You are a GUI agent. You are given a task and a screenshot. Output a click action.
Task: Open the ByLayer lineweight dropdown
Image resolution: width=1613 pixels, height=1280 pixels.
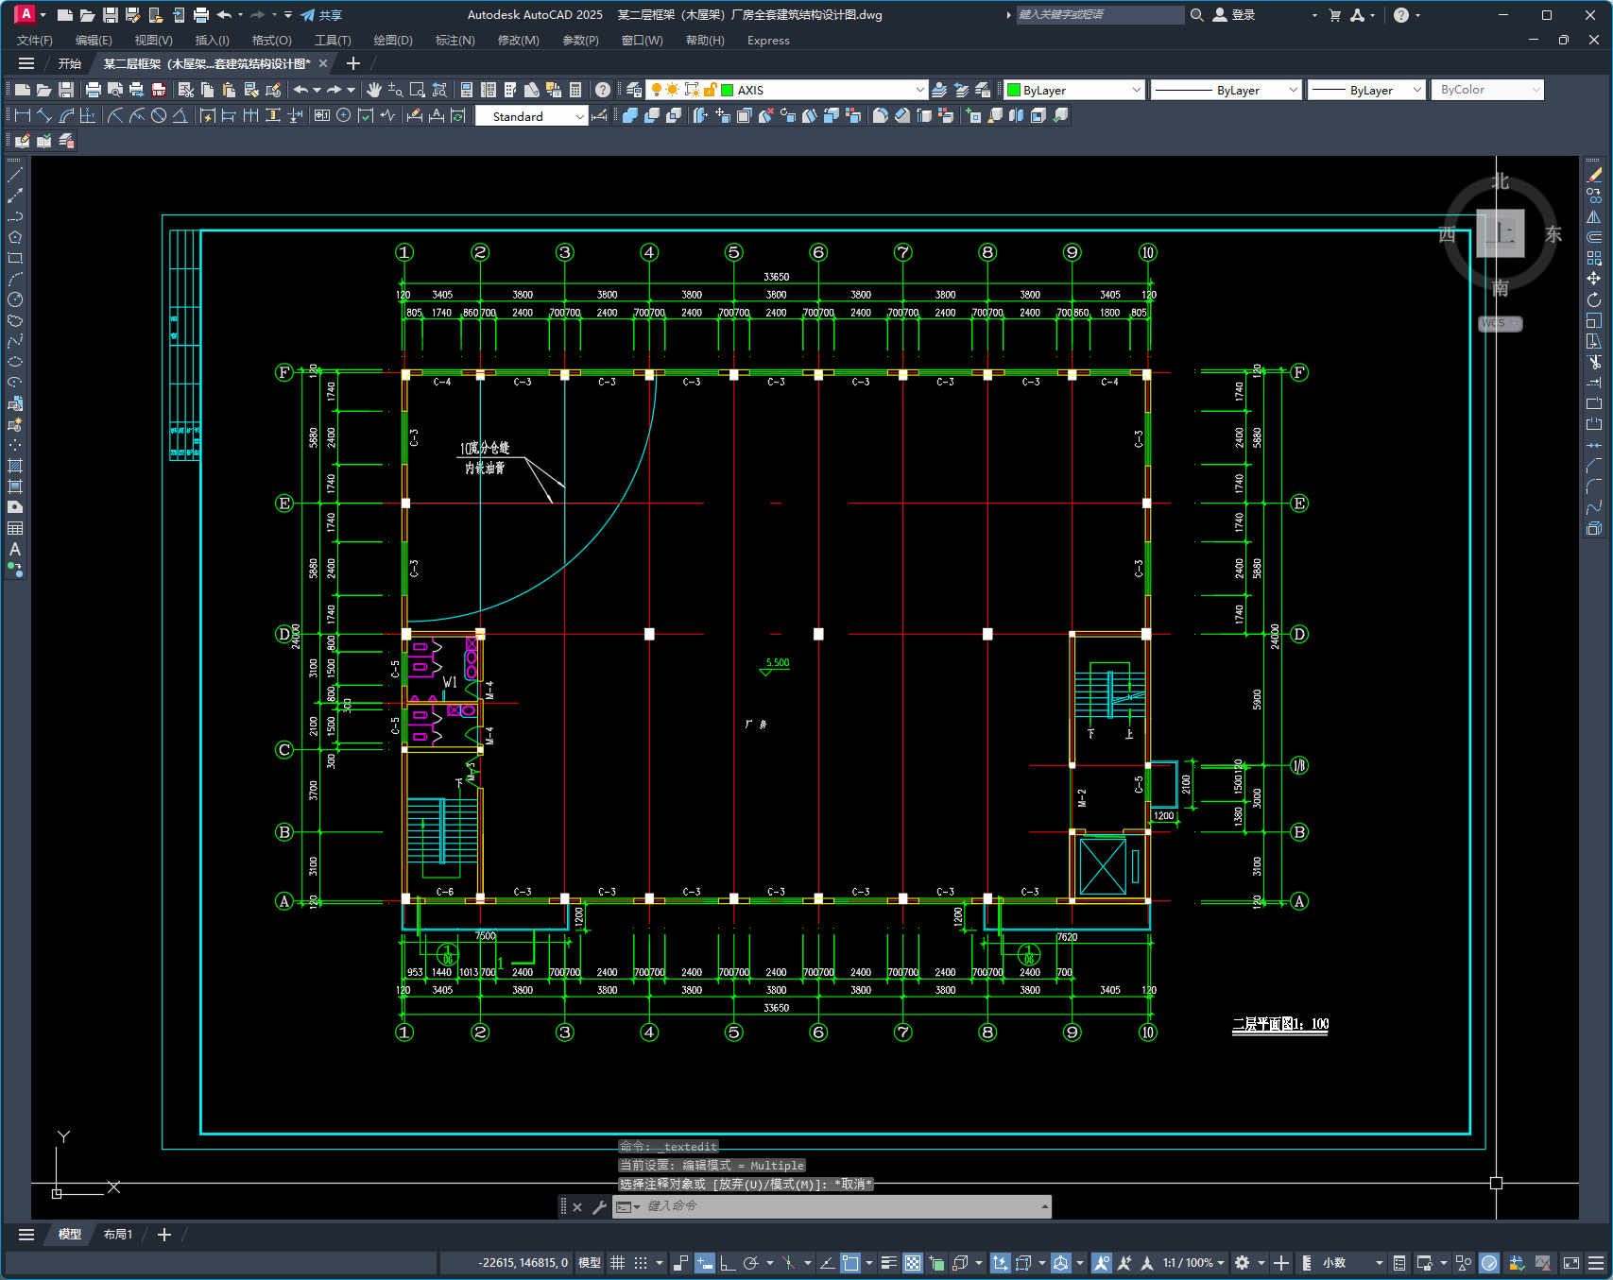1416,90
